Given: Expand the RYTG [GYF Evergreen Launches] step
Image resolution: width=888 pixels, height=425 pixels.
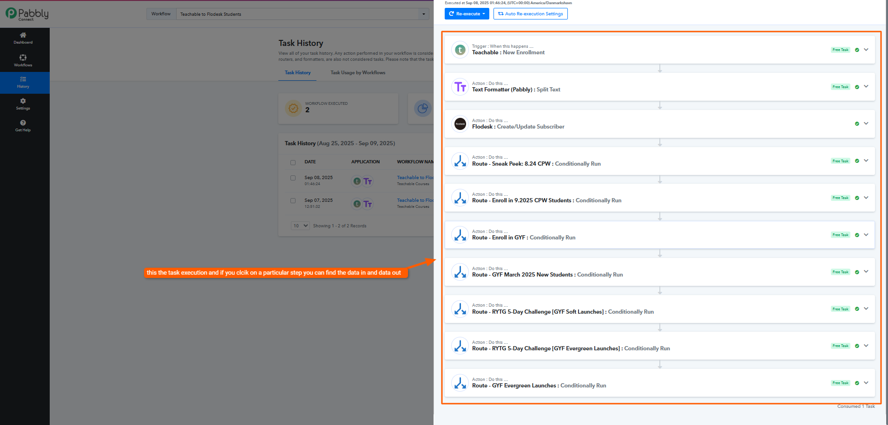Looking at the screenshot, I should (x=866, y=346).
